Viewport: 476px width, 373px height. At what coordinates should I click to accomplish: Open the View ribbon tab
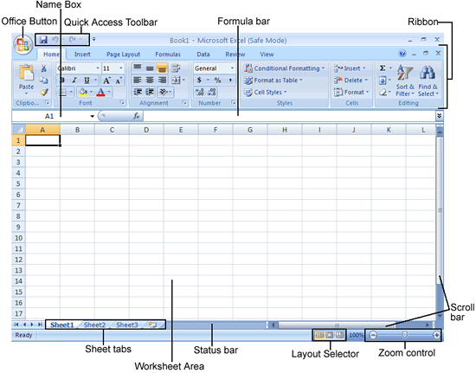(267, 55)
